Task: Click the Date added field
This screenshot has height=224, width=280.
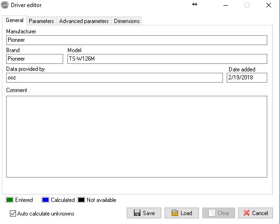Action: [247, 77]
